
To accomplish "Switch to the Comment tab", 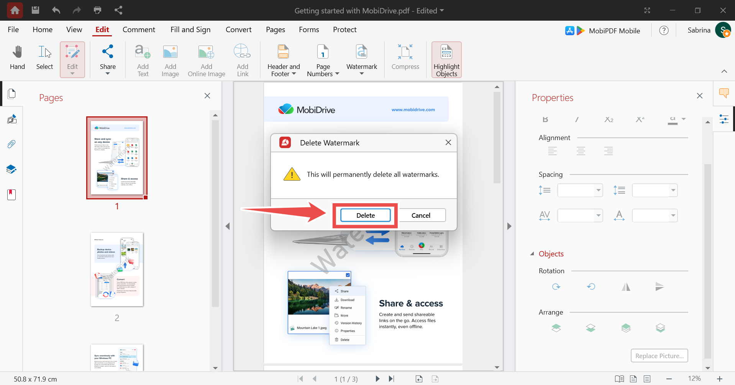I will pos(139,29).
